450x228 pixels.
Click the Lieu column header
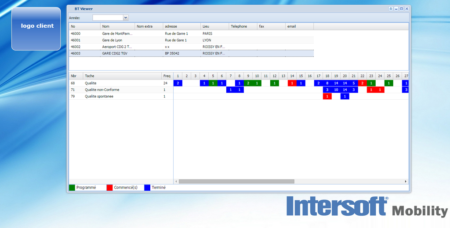click(214, 26)
